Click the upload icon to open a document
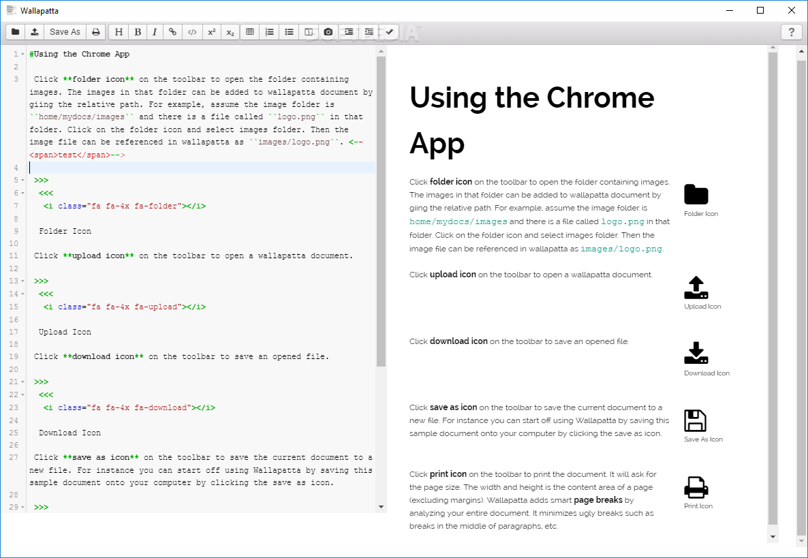Image resolution: width=808 pixels, height=558 pixels. point(35,32)
